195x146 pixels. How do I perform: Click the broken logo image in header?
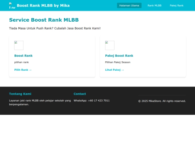[12, 5]
